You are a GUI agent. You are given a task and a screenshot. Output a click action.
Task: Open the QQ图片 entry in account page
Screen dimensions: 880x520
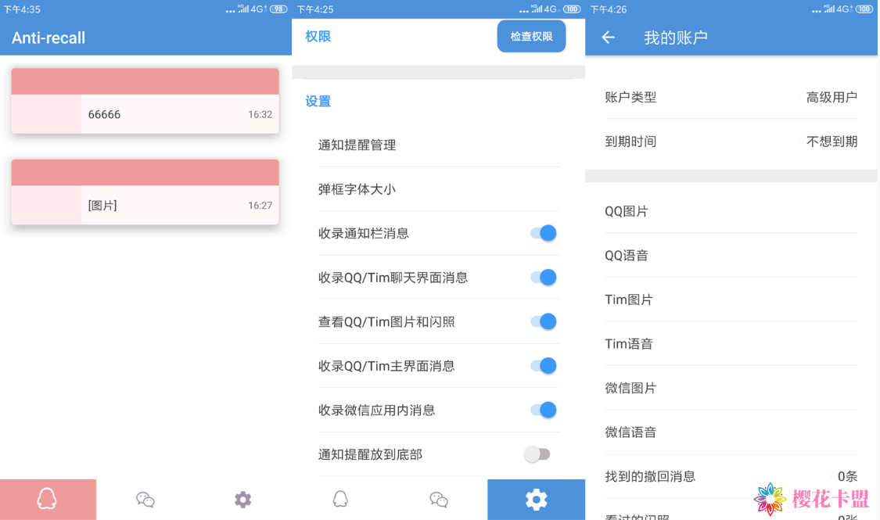pyautogui.click(x=731, y=211)
